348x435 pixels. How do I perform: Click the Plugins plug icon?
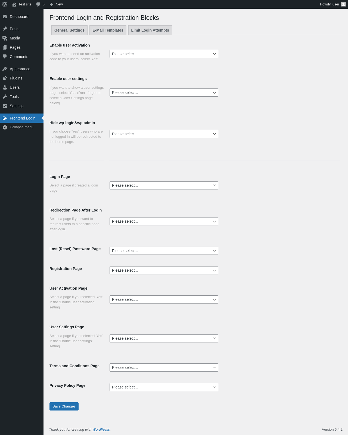5,78
